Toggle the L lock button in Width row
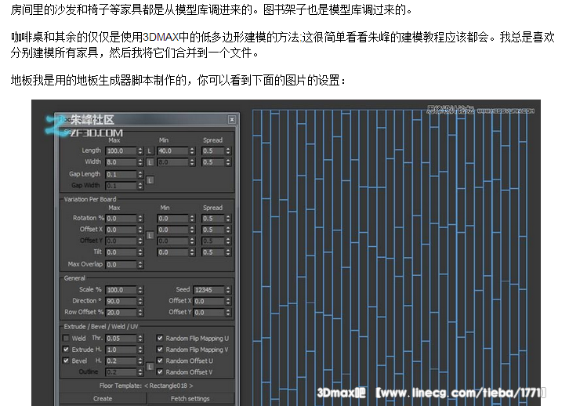 150,162
